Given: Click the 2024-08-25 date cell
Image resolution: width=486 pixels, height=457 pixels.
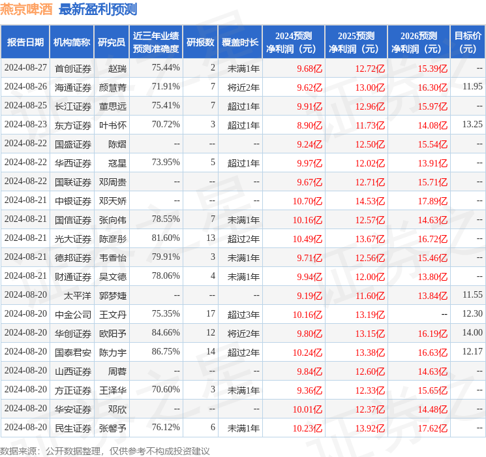Looking at the screenshot, I should click(25, 106).
